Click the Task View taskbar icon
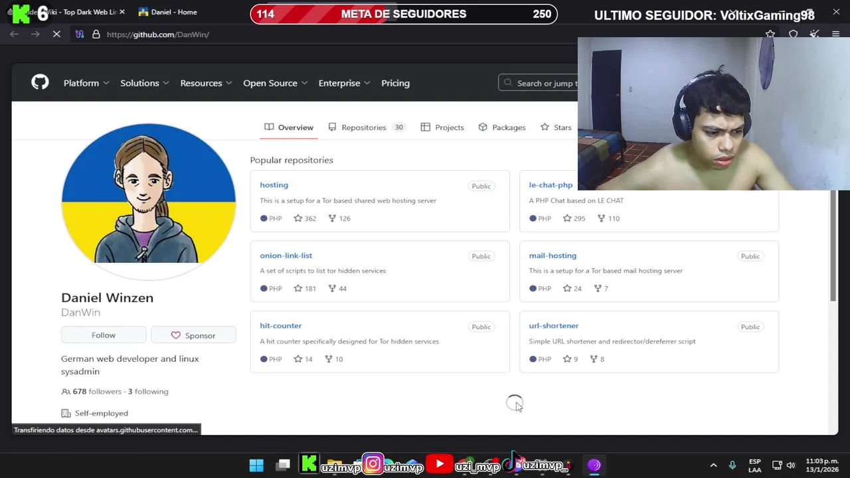The image size is (850, 478). pos(283,465)
